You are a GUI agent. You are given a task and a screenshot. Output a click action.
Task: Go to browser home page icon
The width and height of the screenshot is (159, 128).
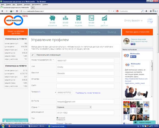(x=151, y=11)
